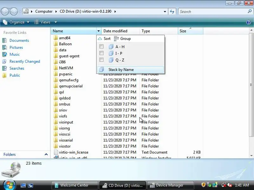Check the A - H filter checkbox

(x=101, y=47)
